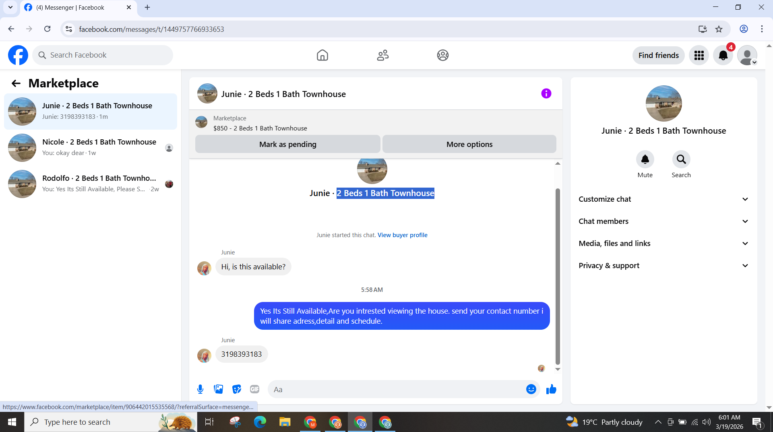Expand Privacy & support section
This screenshot has width=773, height=432.
[663, 266]
